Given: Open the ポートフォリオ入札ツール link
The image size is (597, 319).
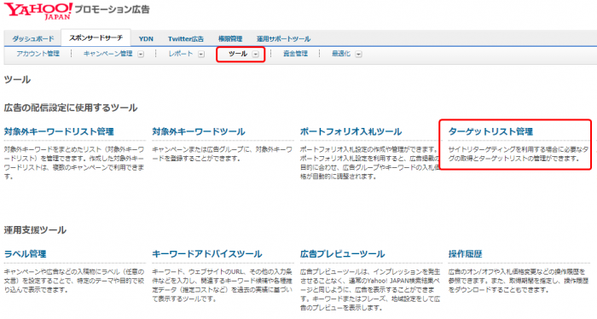Looking at the screenshot, I should click(351, 131).
